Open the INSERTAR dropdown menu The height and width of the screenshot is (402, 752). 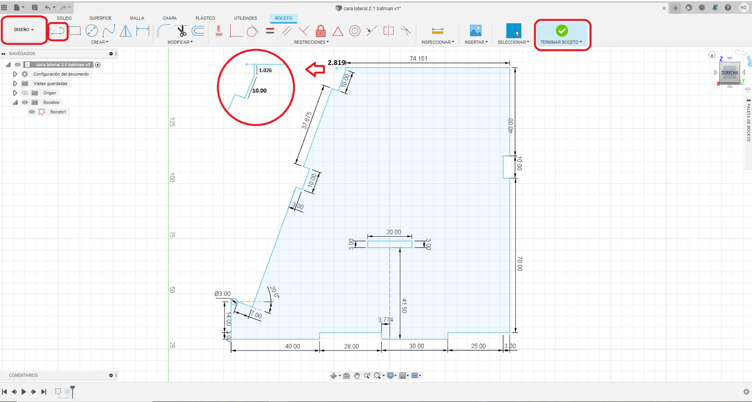pos(476,42)
